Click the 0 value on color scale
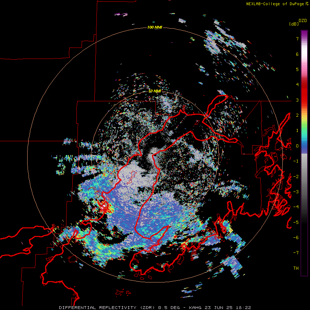Screen dimensions: 310x310 pos(297,146)
